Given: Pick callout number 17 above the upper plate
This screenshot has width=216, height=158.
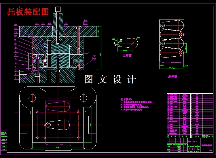Looking at the screenshot, I should [x=43, y=24].
